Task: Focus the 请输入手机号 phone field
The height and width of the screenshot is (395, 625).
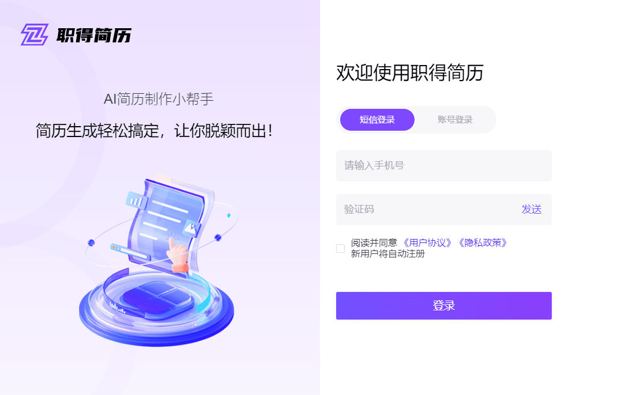Action: click(x=443, y=166)
